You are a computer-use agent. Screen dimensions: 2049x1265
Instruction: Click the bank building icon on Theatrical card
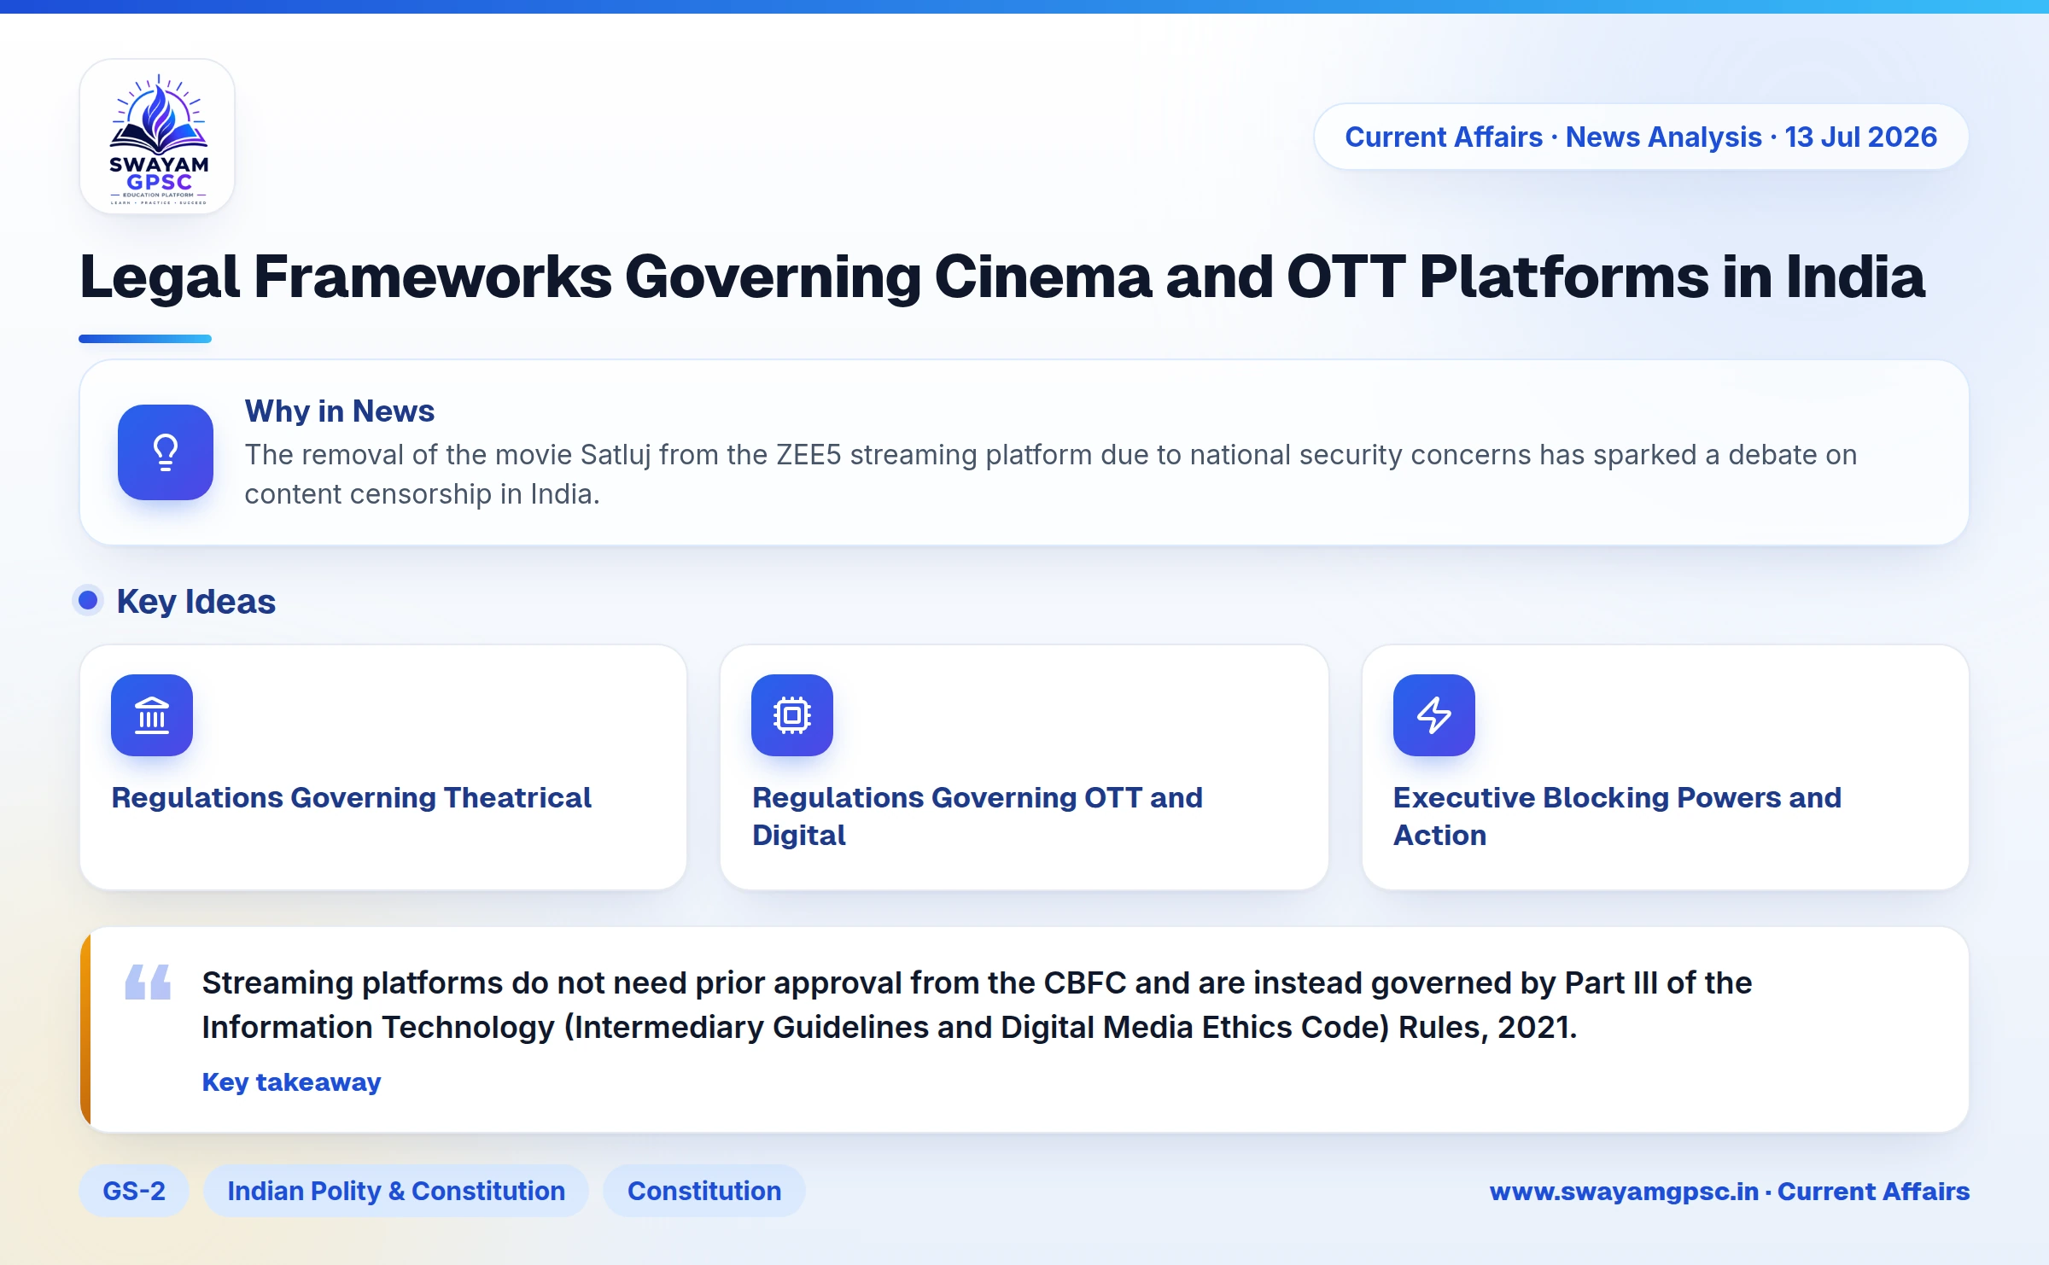[152, 715]
